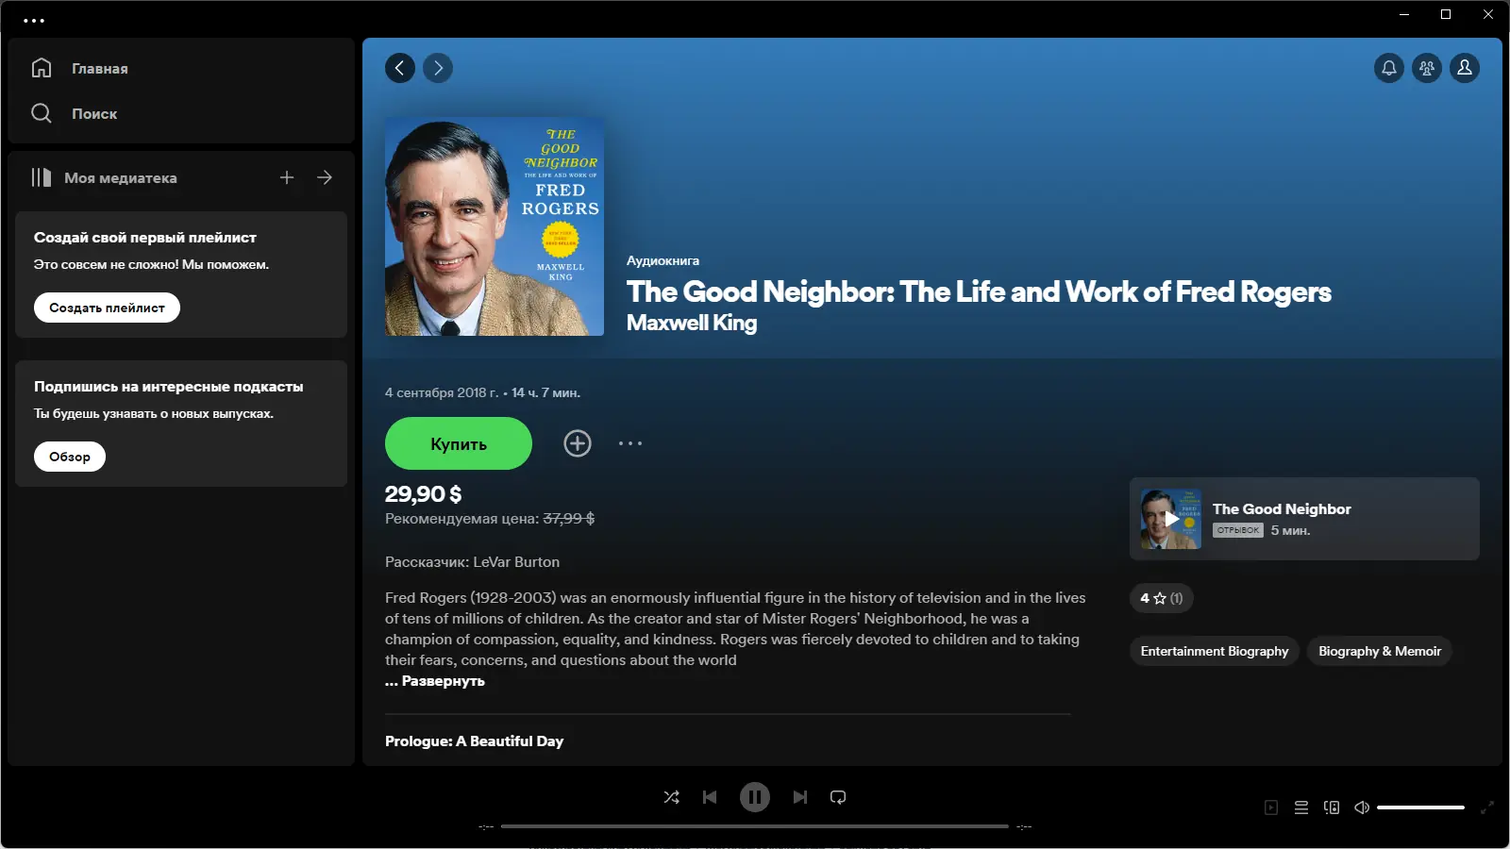Screen dimensions: 1510x849
Task: Click the home icon in sidebar
Action: 42,68
